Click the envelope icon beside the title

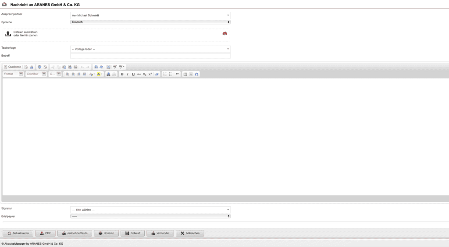pyautogui.click(x=4, y=4)
